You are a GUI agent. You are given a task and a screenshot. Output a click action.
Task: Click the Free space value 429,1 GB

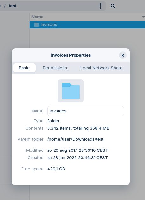[56, 169]
